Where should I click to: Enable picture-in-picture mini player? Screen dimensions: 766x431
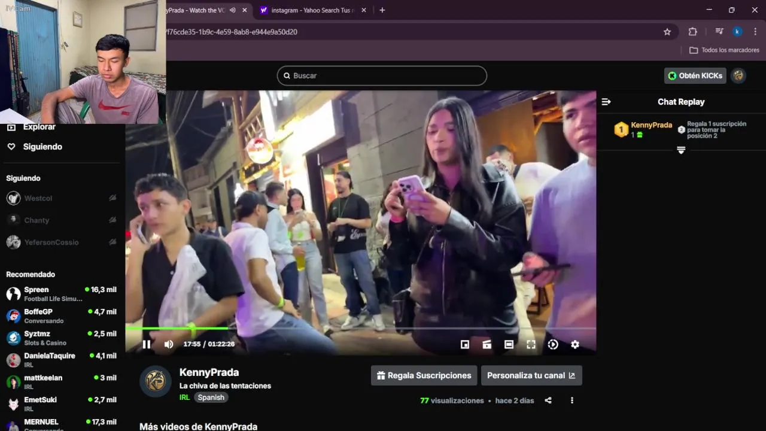(x=465, y=344)
